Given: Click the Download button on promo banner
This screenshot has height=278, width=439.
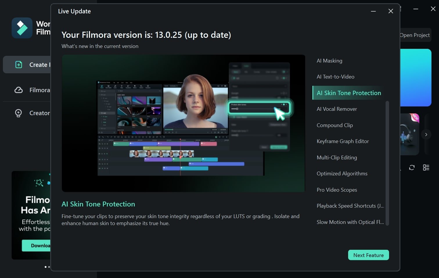Looking at the screenshot, I should tap(36, 246).
